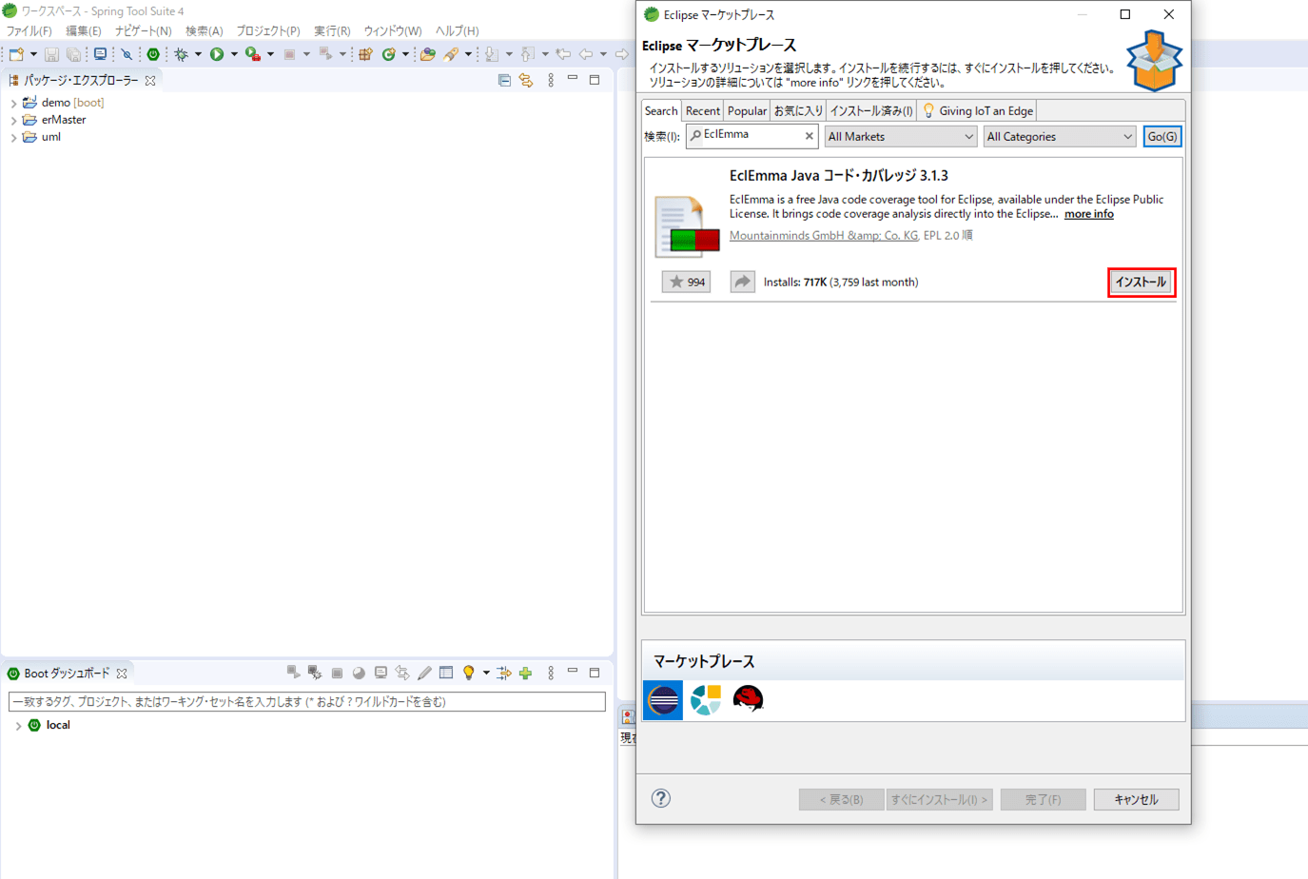Click the Save All toolbar icon
Screen dimensions: 1308x879
point(74,54)
